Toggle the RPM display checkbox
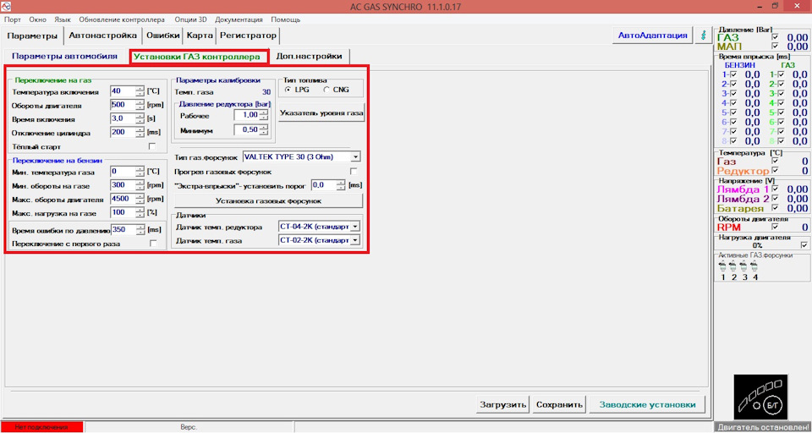 pos(776,227)
